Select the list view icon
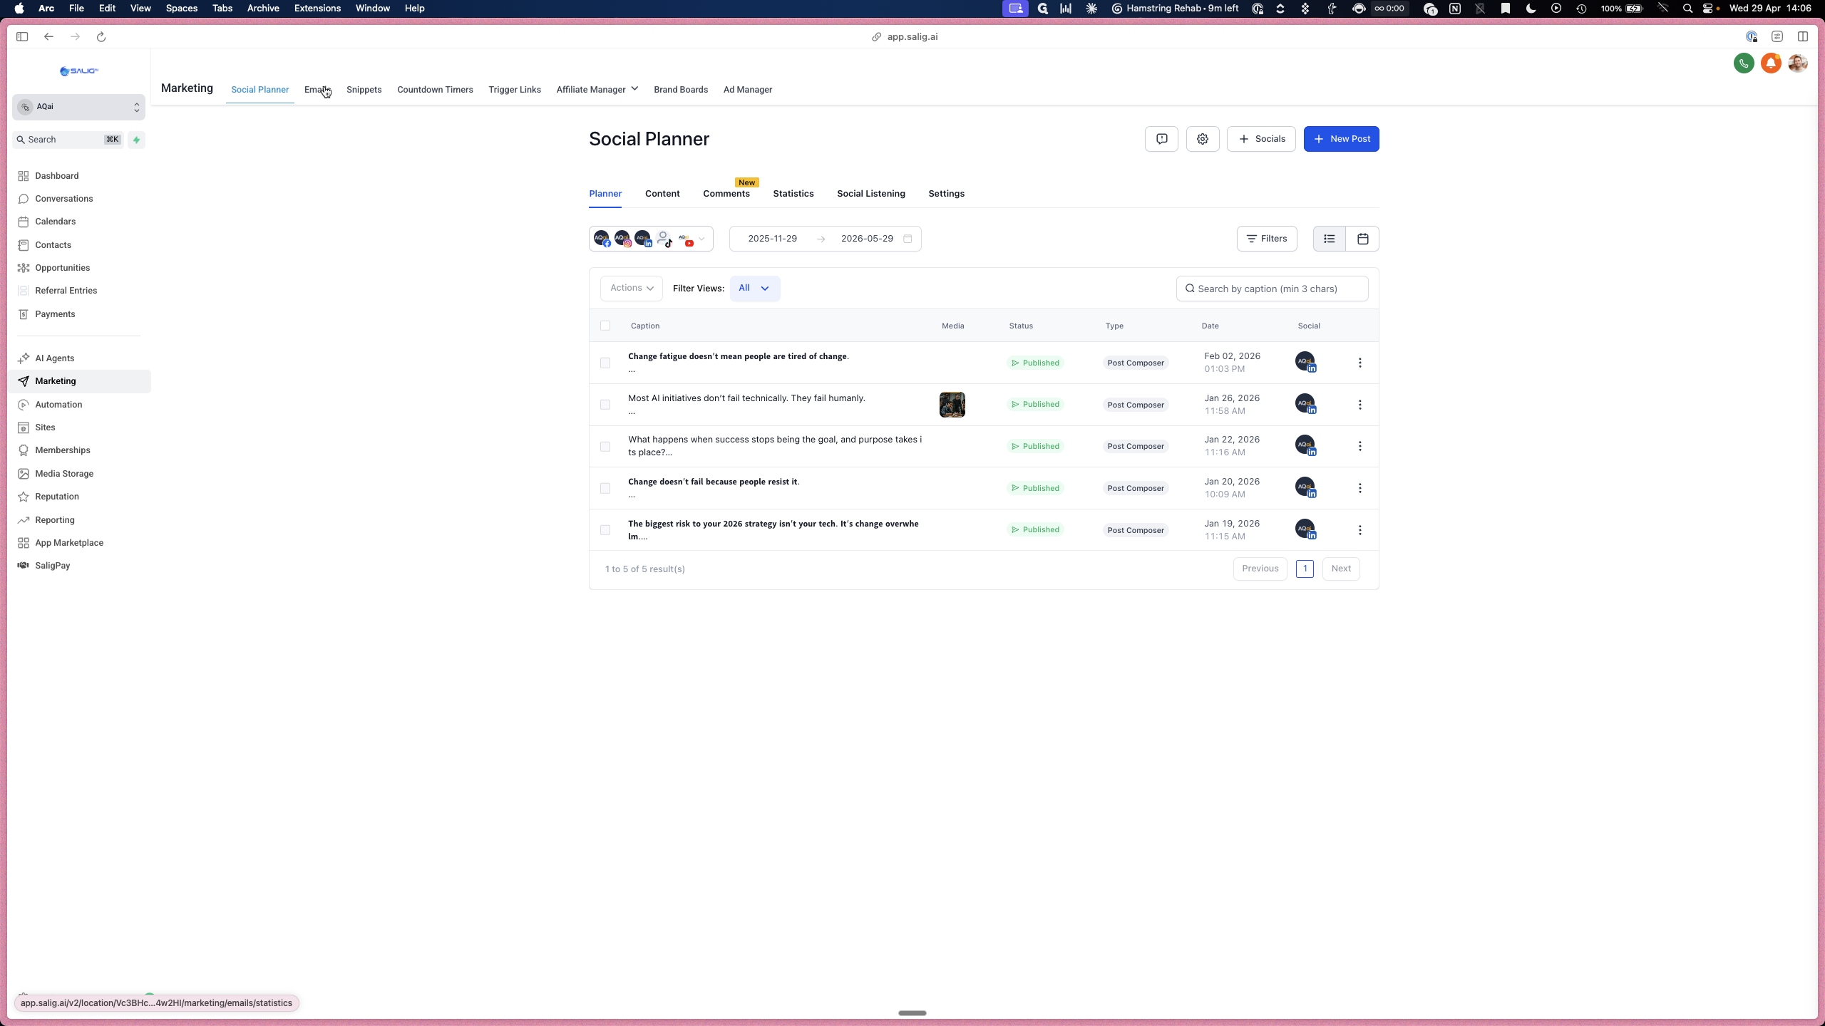 (x=1330, y=239)
